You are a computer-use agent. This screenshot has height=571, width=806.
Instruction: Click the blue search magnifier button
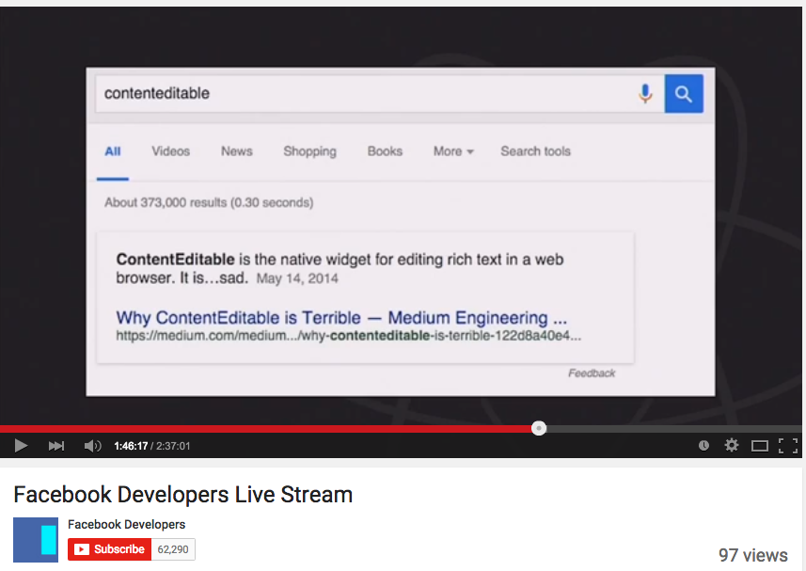click(x=684, y=93)
